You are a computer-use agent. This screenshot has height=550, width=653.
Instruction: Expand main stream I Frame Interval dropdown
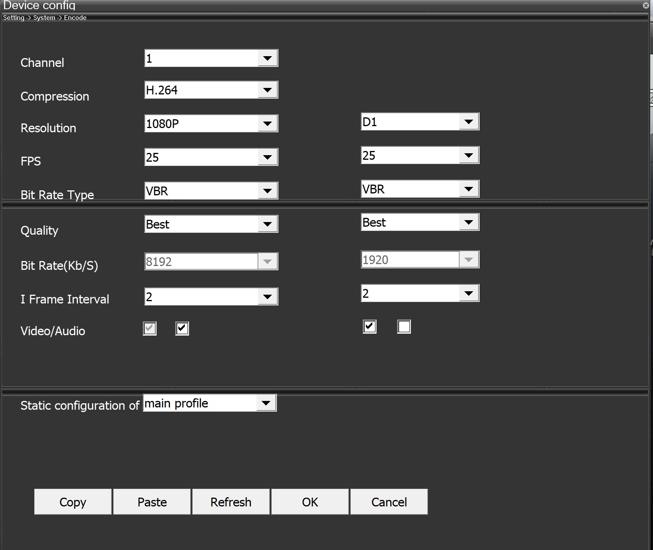[267, 297]
